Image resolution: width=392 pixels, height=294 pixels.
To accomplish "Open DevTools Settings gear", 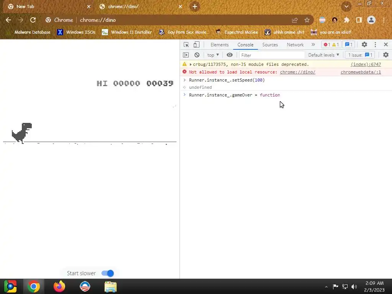I will pyautogui.click(x=364, y=44).
